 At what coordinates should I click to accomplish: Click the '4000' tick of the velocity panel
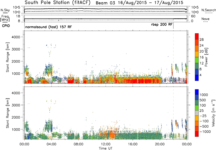[x=16, y=93]
